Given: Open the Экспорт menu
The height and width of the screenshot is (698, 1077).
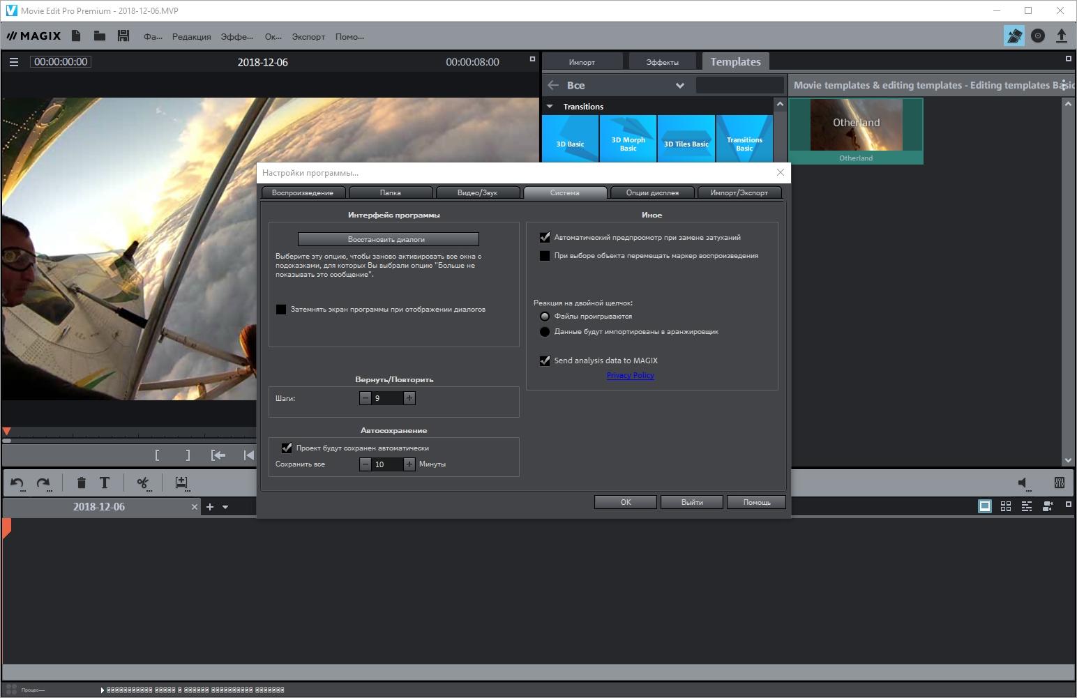Looking at the screenshot, I should [x=308, y=37].
